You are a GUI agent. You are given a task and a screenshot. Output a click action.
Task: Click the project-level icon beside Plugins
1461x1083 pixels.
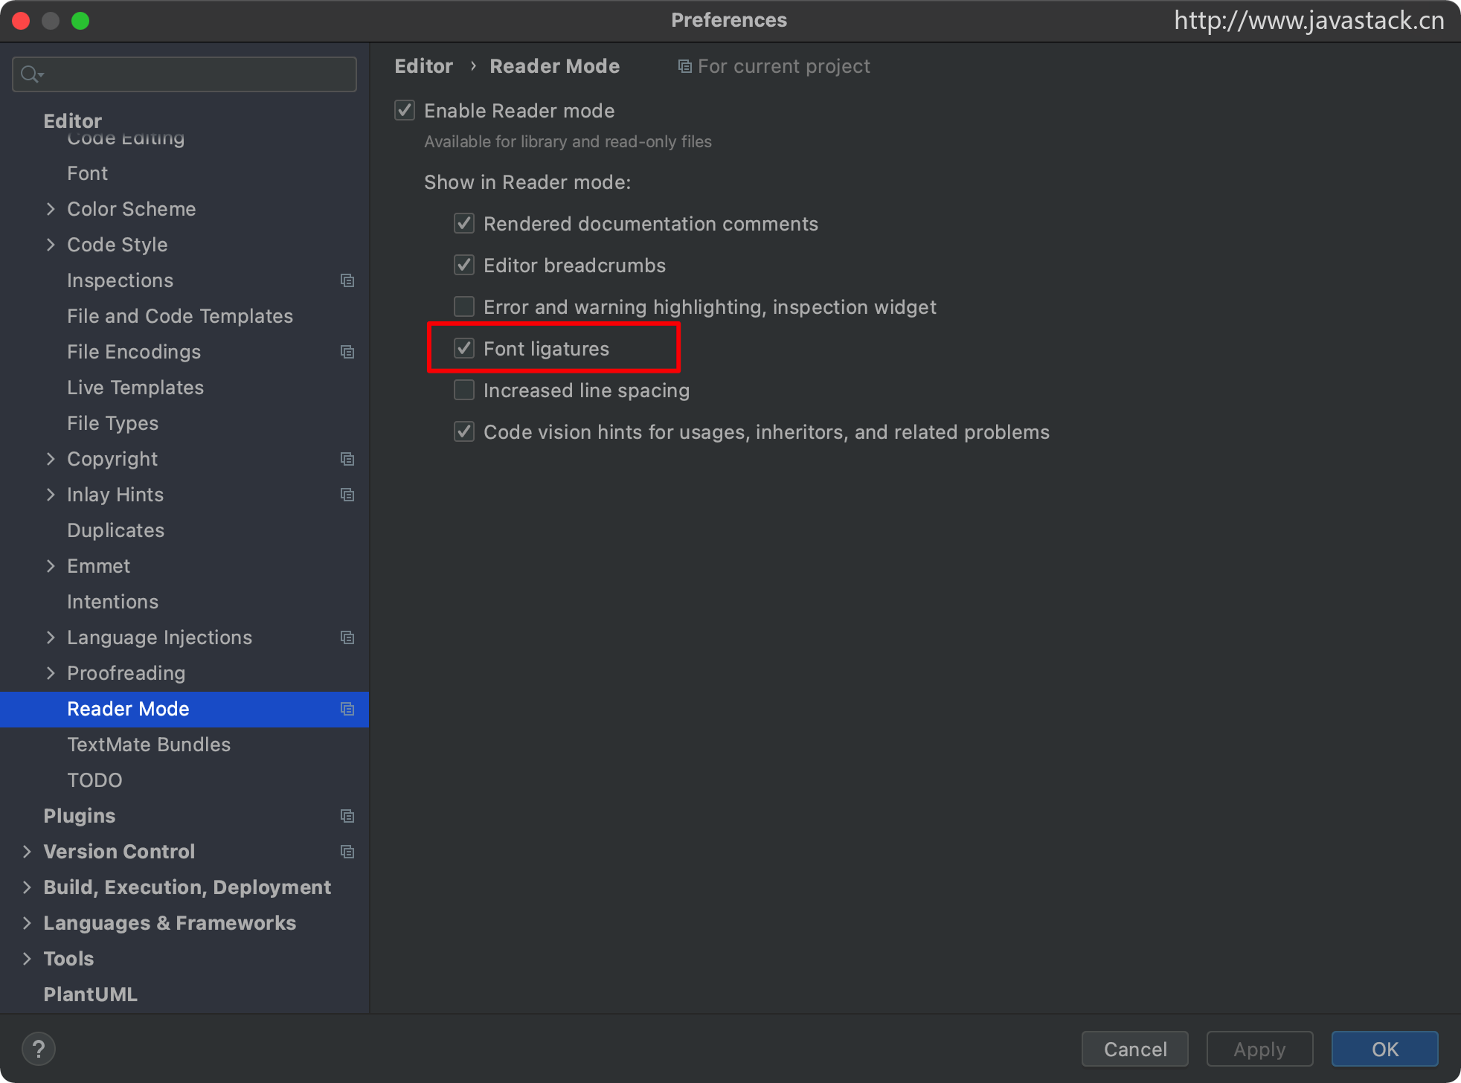coord(347,816)
